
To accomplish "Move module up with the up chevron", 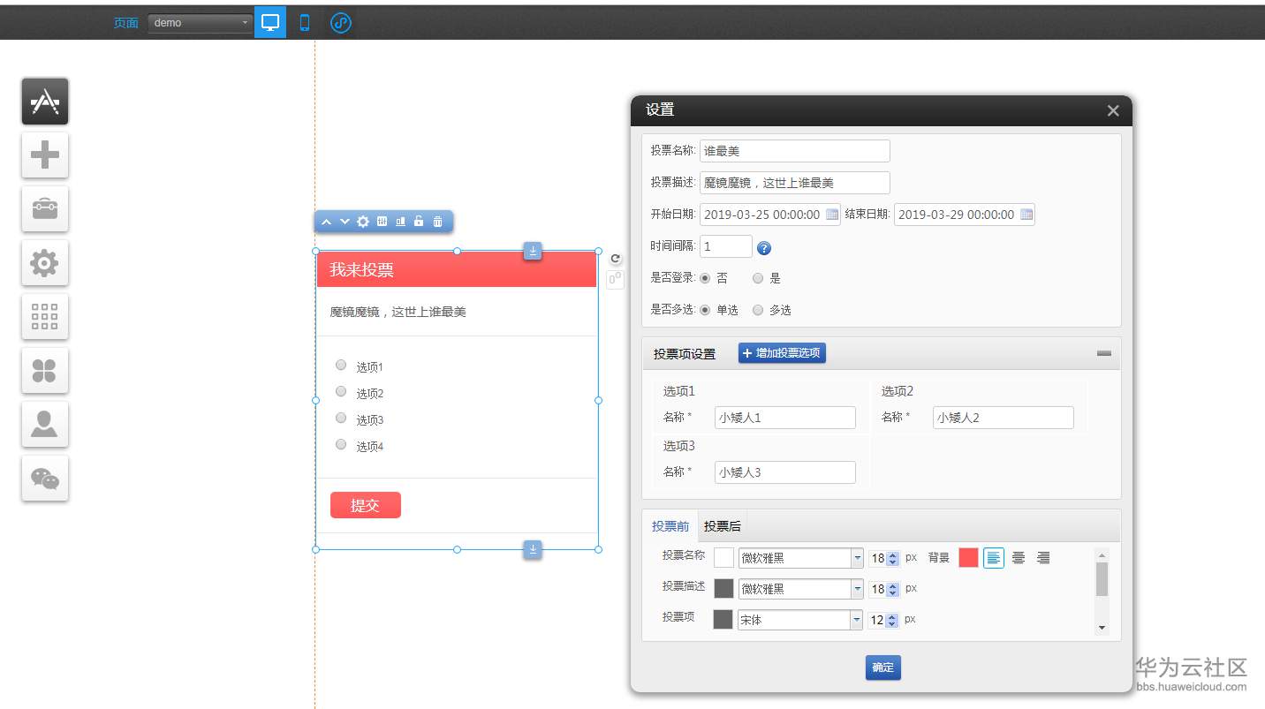I will 326,222.
